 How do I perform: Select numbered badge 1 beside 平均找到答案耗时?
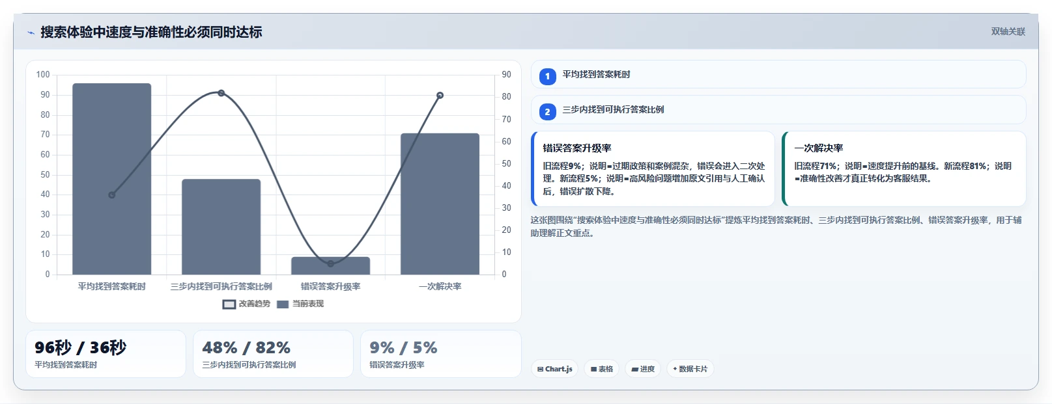coord(547,77)
